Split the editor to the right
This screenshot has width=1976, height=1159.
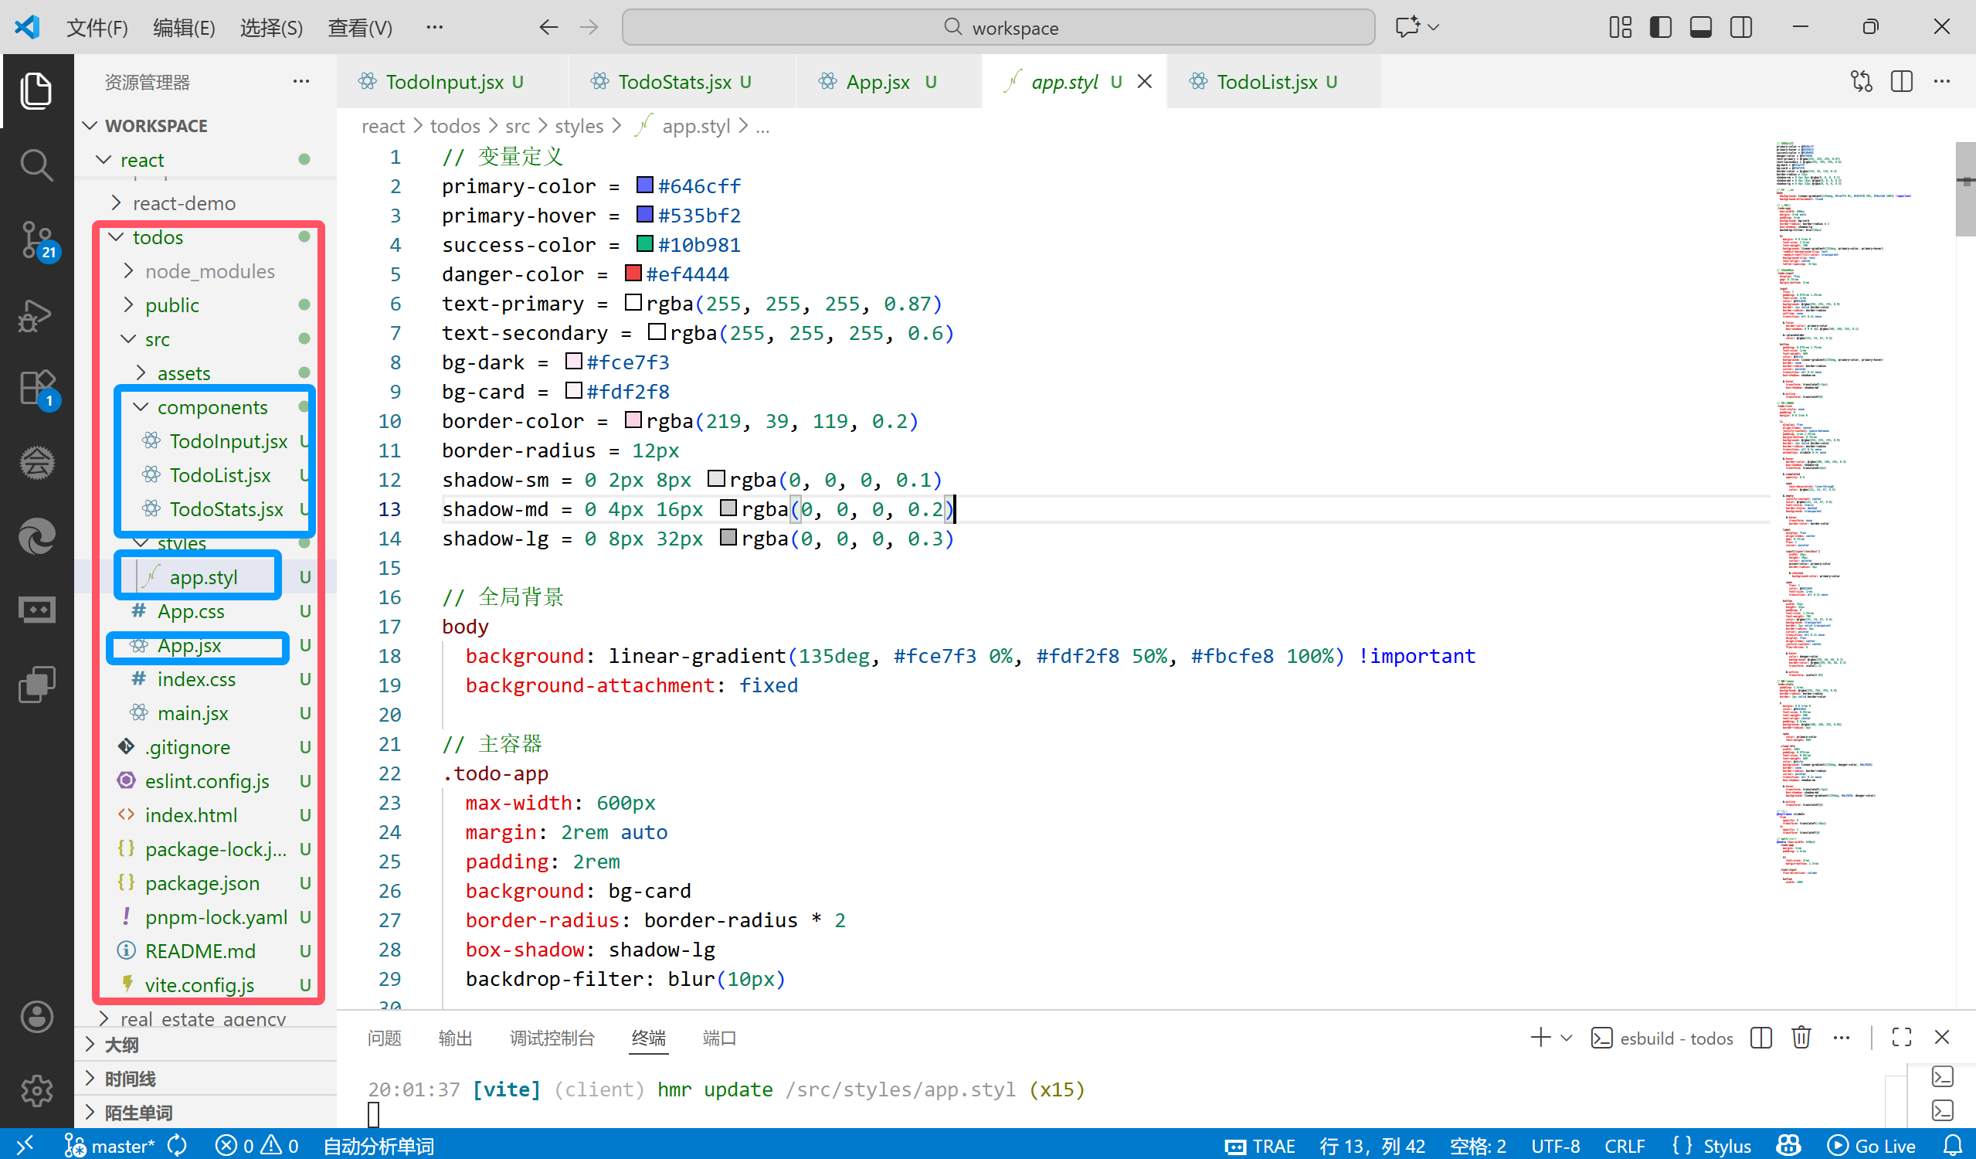[x=1901, y=82]
